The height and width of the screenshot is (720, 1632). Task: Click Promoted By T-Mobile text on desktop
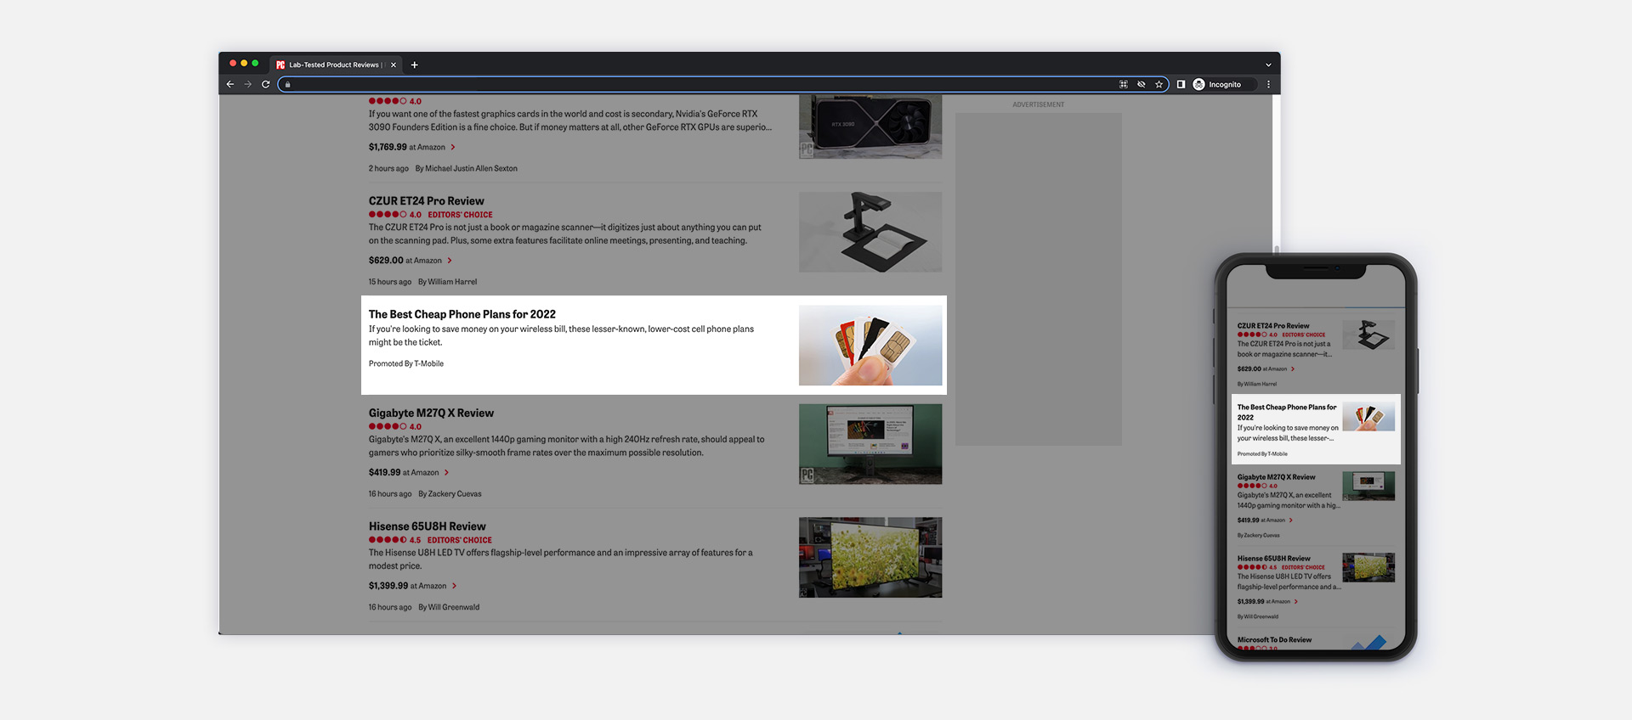point(406,363)
